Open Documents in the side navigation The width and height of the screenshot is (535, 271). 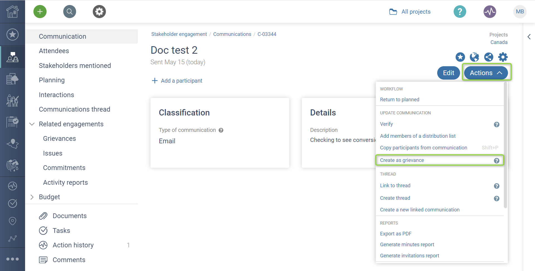(69, 216)
